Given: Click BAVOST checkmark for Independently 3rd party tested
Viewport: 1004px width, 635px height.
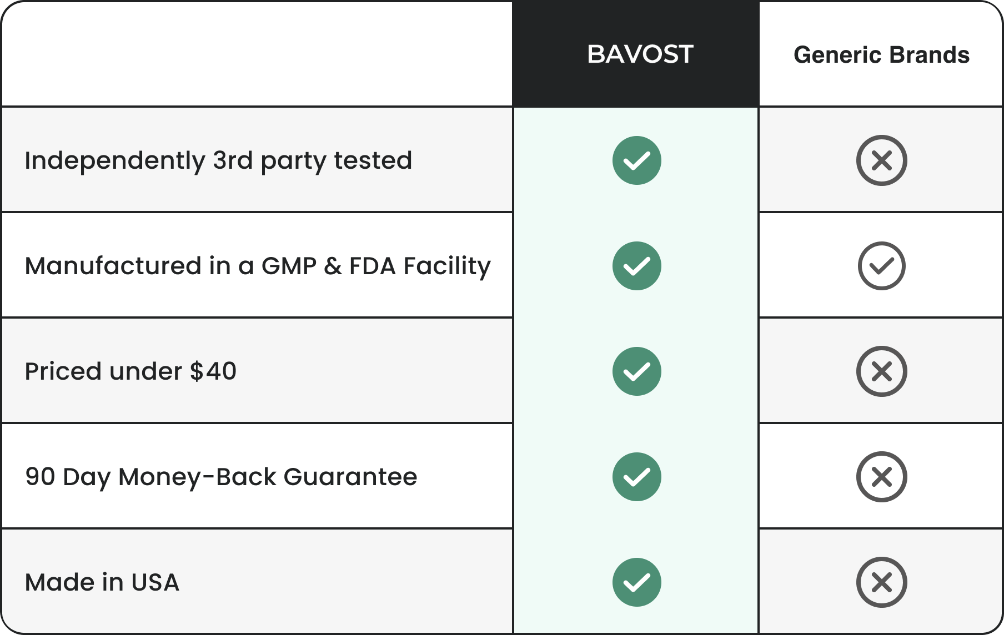Looking at the screenshot, I should [637, 160].
